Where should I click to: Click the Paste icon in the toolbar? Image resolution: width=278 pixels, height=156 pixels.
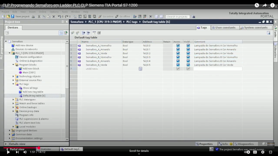pos(49,17)
